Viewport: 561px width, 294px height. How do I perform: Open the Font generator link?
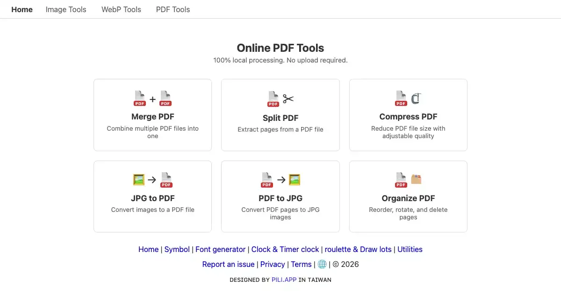click(x=220, y=249)
